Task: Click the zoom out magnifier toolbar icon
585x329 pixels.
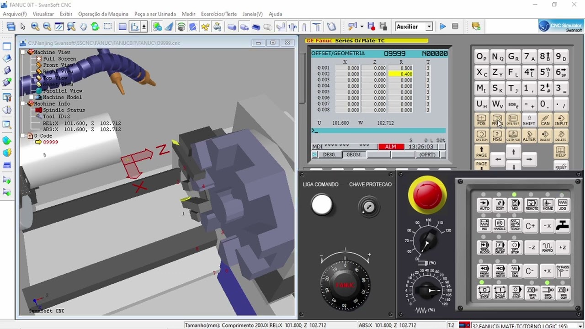Action: [x=47, y=27]
